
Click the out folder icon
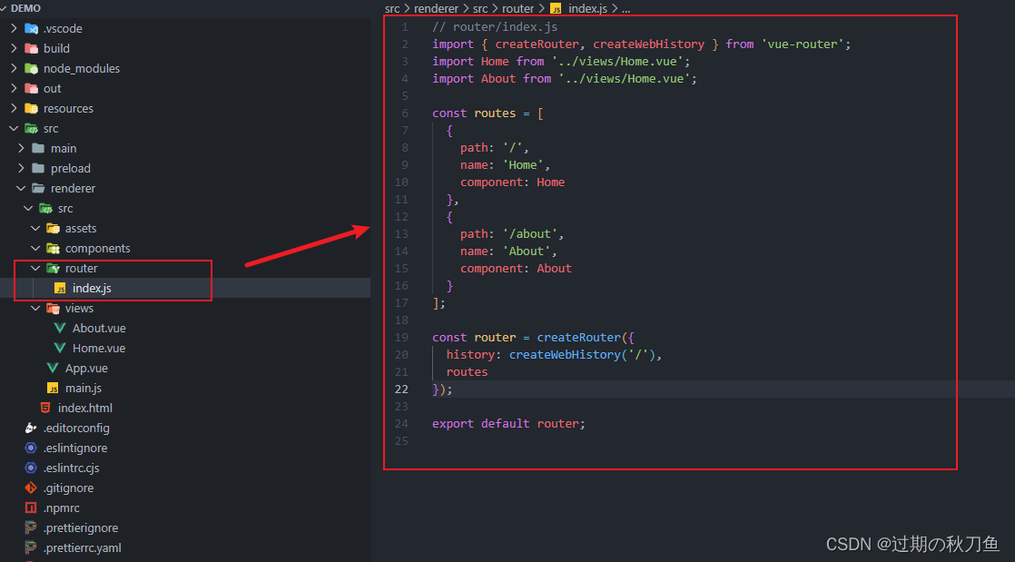coord(31,89)
